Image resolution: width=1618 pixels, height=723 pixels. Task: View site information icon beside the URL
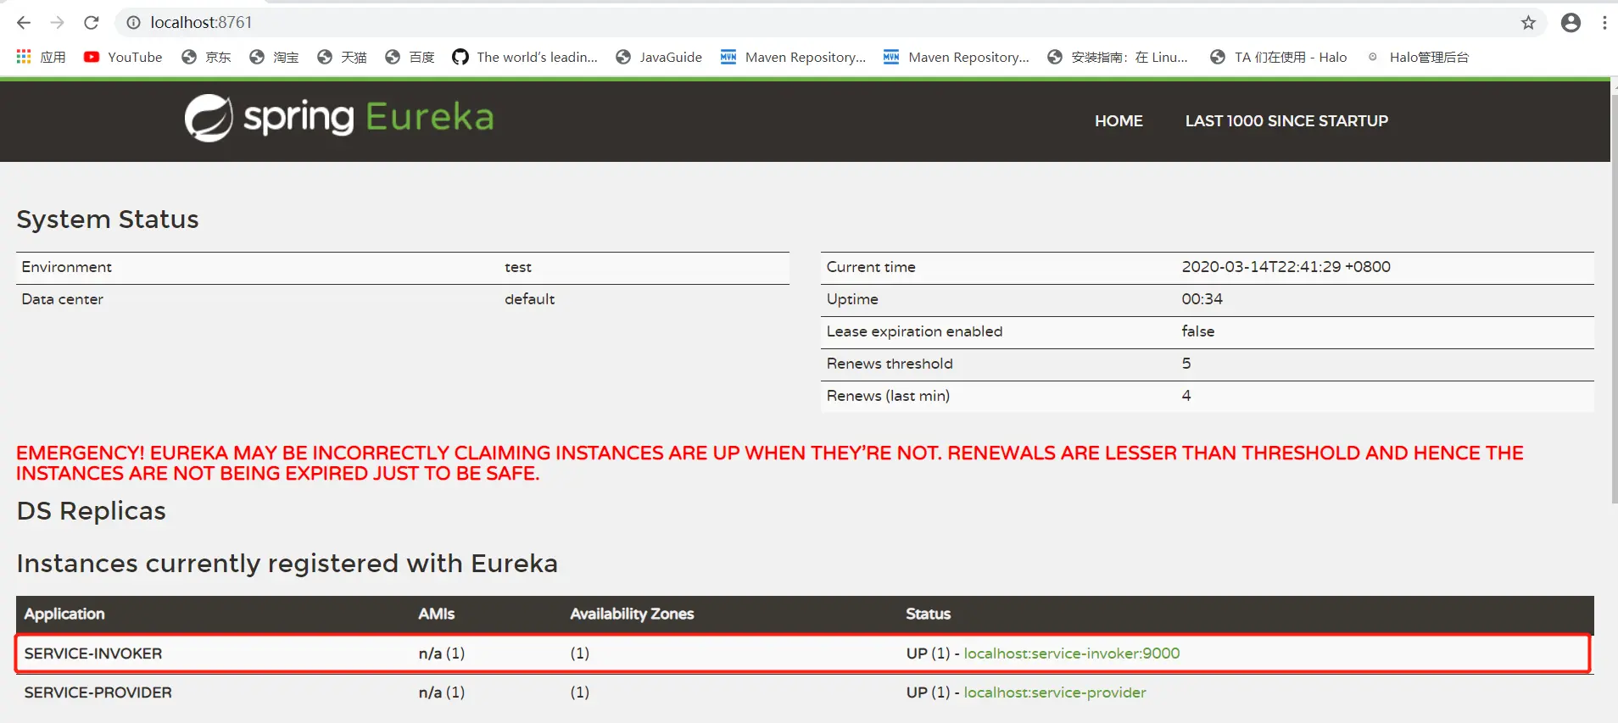(x=133, y=23)
